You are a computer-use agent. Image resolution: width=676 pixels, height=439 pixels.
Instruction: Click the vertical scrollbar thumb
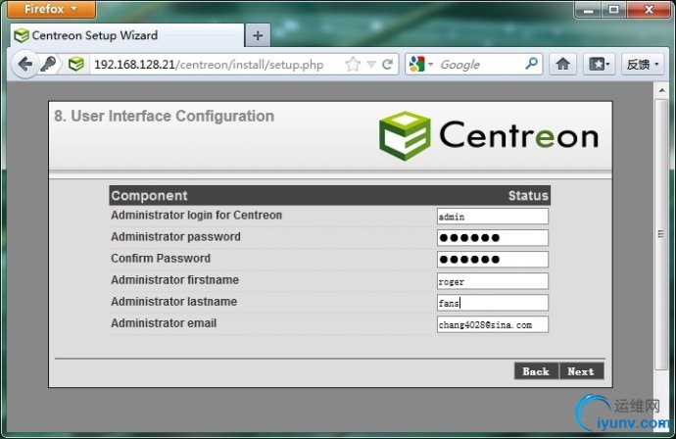click(661, 234)
